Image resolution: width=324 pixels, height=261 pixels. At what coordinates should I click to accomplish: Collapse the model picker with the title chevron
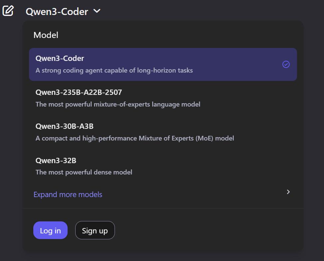(x=96, y=11)
